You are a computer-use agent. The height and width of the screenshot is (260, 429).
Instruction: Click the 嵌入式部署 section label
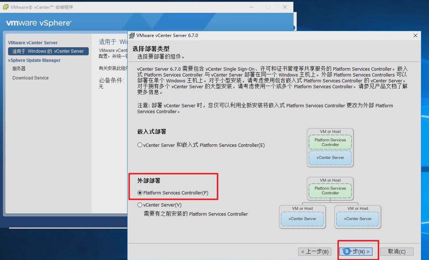(151, 131)
